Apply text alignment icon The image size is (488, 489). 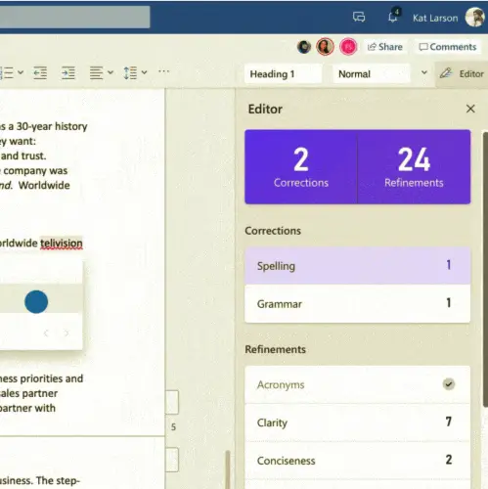coord(97,72)
